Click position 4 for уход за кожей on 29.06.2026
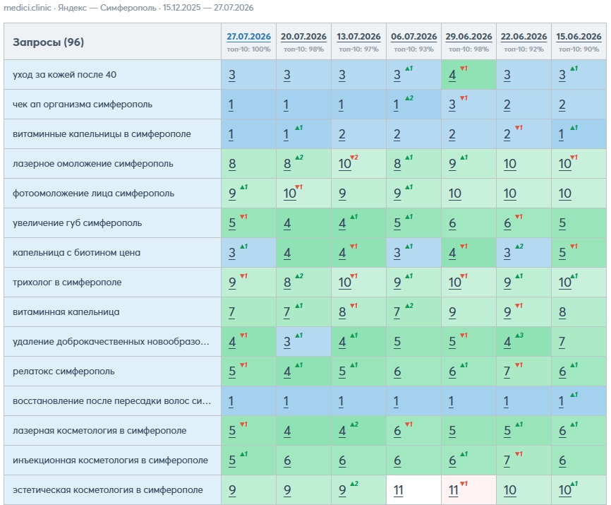This screenshot has width=611, height=505. click(x=452, y=76)
